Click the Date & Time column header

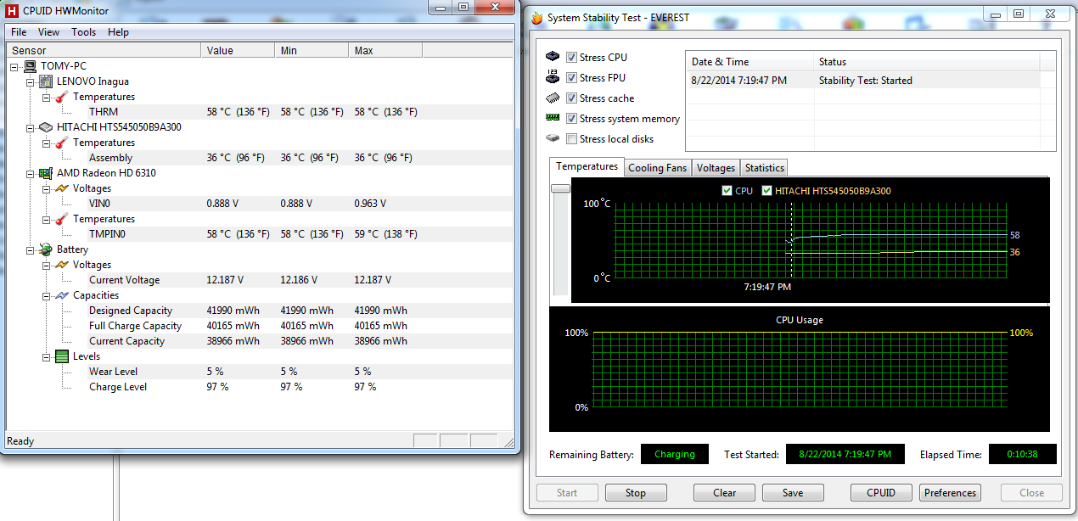pos(750,62)
